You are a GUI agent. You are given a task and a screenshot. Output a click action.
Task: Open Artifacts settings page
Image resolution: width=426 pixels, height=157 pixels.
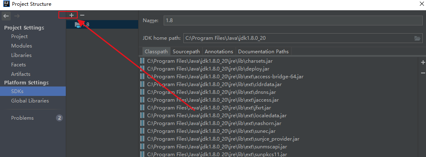pyautogui.click(x=21, y=74)
